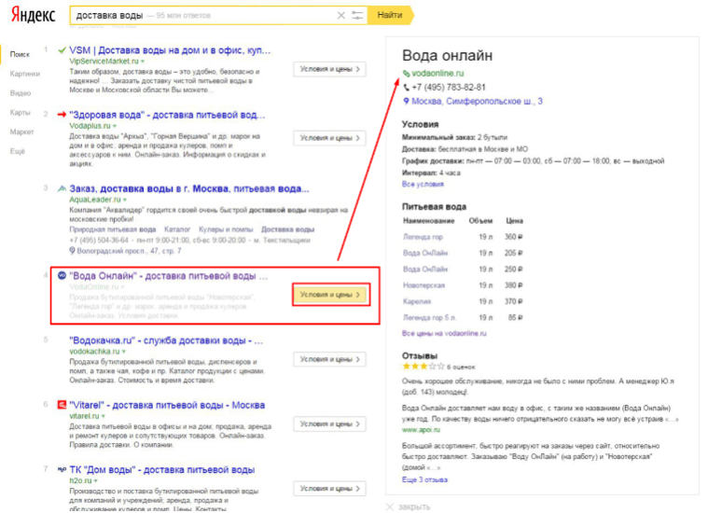This screenshot has height=513, width=708.
Task: Open "Вода Онлайн" result title
Action: [169, 275]
